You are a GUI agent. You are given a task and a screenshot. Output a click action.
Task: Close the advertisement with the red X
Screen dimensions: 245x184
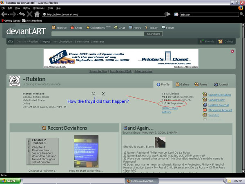(x=232, y=51)
